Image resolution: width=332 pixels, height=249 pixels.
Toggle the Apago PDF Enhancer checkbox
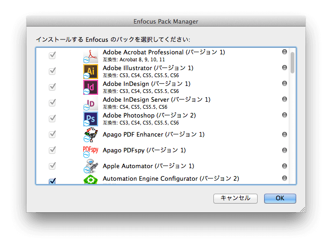(52, 134)
